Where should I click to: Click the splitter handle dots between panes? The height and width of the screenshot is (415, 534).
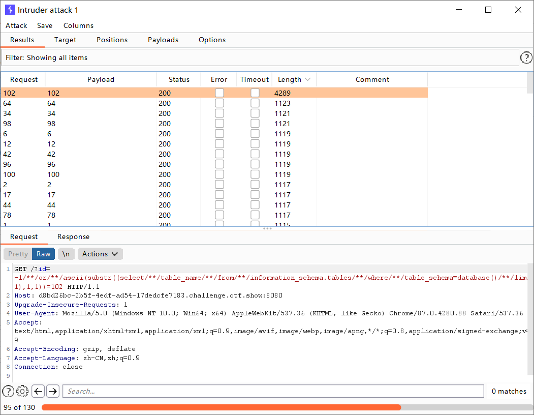(x=267, y=228)
